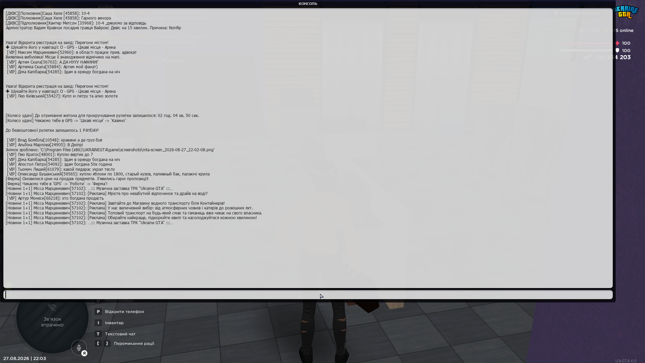
Task: Click the Артемка Скала Артем мой фанат line
Action: pyautogui.click(x=52, y=67)
